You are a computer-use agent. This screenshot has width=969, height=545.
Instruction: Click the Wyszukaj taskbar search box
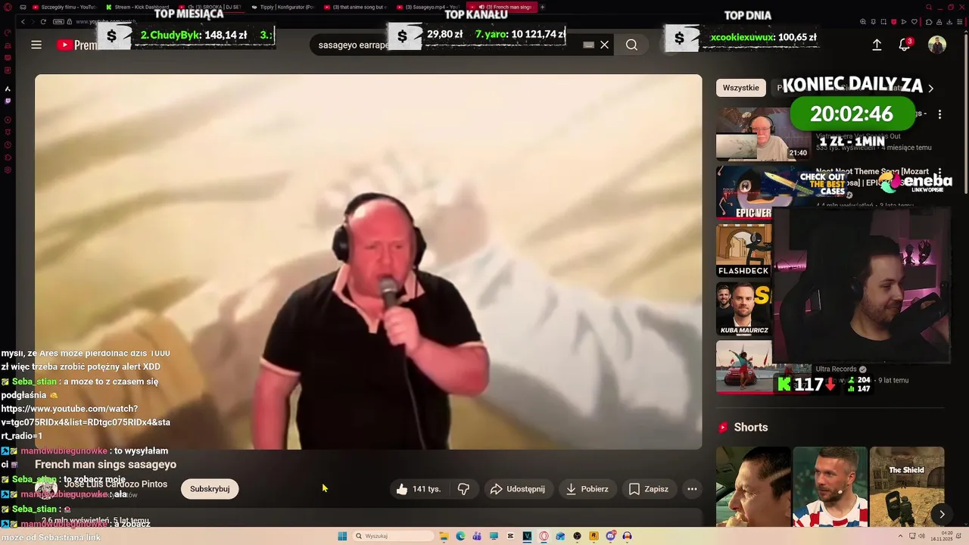(394, 536)
